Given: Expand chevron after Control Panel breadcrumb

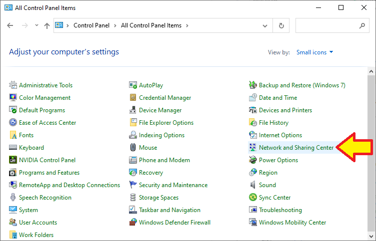Looking at the screenshot, I should click(115, 25).
